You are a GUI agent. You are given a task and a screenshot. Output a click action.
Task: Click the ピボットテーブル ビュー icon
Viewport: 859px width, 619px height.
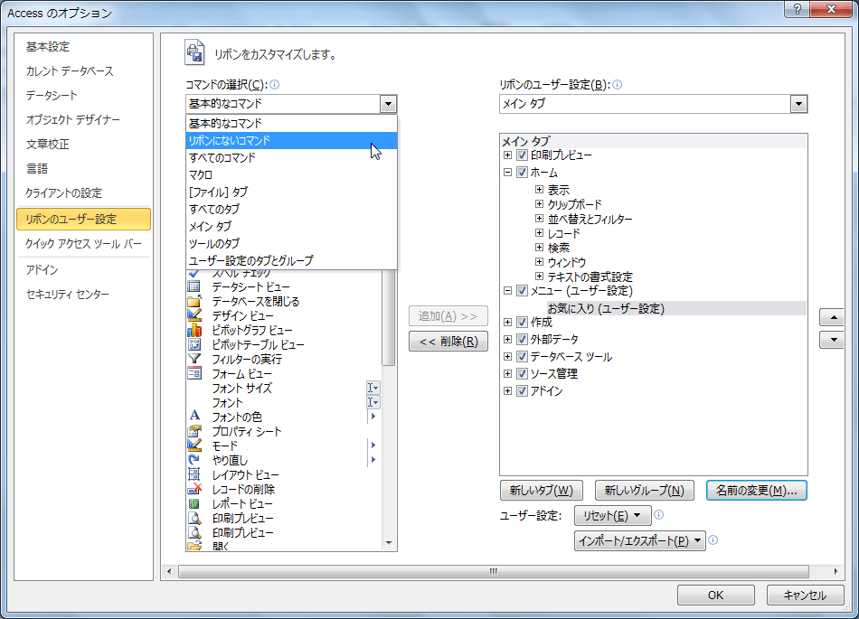(194, 344)
